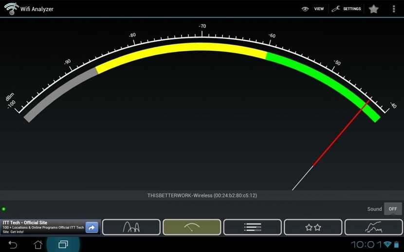Tap the star favorite icon
The height and width of the screenshot is (252, 404).
(373, 9)
